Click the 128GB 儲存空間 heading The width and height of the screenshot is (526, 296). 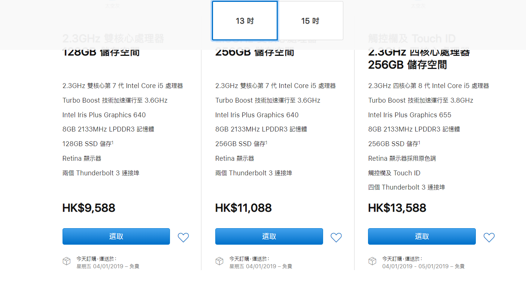(101, 52)
